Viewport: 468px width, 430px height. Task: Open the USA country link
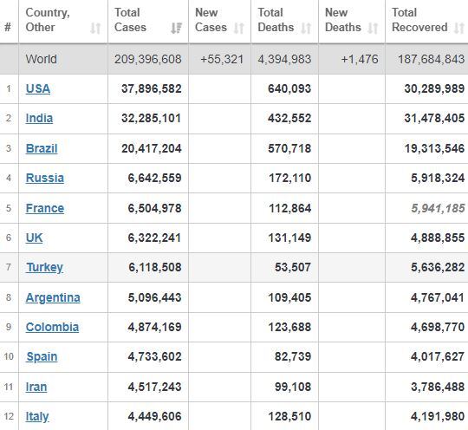(38, 88)
